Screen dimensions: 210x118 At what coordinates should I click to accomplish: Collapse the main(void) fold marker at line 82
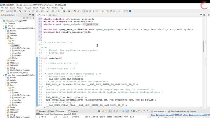pyautogui.click(x=42, y=58)
